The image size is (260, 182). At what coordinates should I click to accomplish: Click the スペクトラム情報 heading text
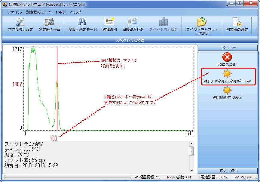pyautogui.click(x=24, y=144)
